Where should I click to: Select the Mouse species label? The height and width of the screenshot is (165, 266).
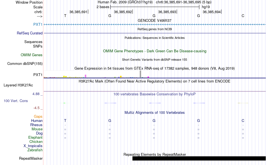pyautogui.click(x=37, y=129)
